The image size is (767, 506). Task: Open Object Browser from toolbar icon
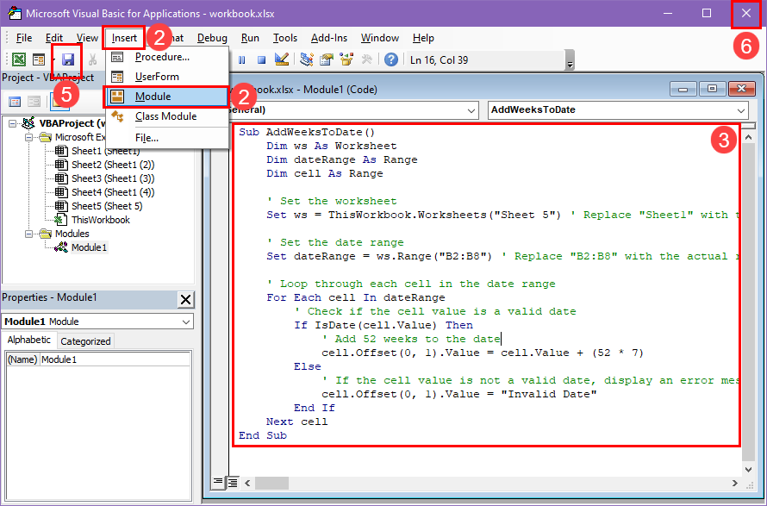click(346, 59)
